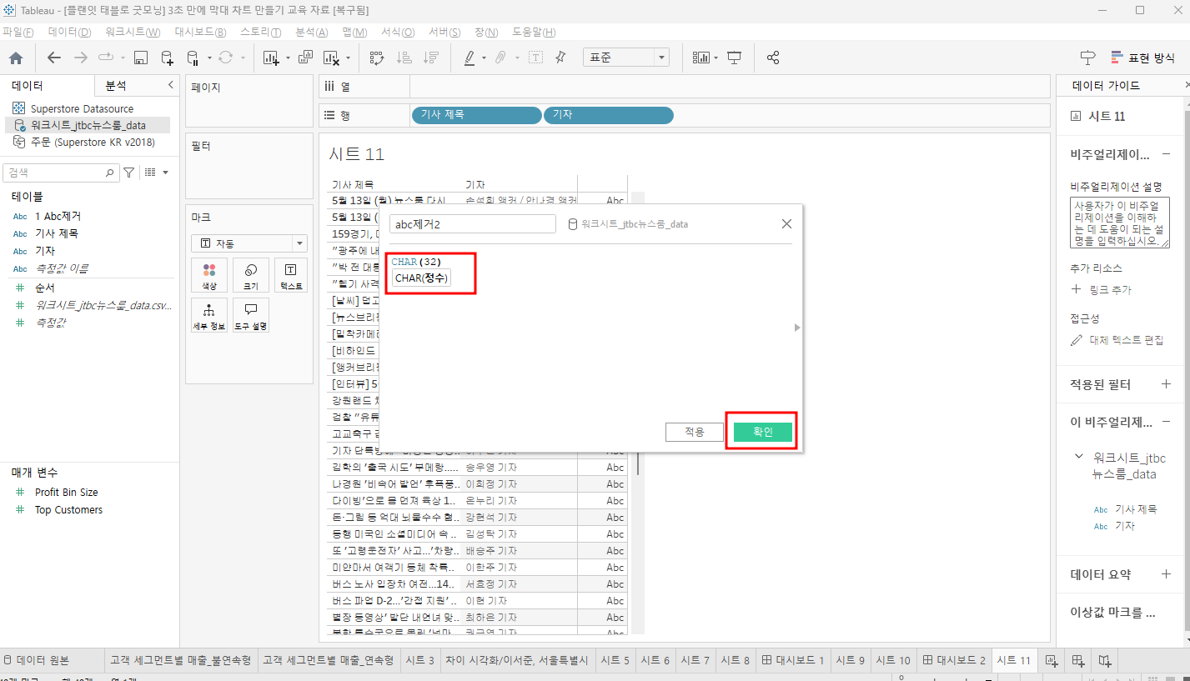The height and width of the screenshot is (681, 1190).
Task: Open 표현 방식 Show Me panel
Action: click(1142, 58)
